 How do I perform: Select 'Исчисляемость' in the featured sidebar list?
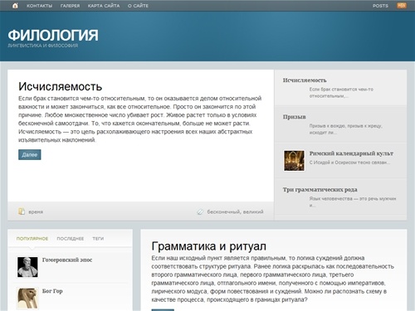pyautogui.click(x=305, y=80)
